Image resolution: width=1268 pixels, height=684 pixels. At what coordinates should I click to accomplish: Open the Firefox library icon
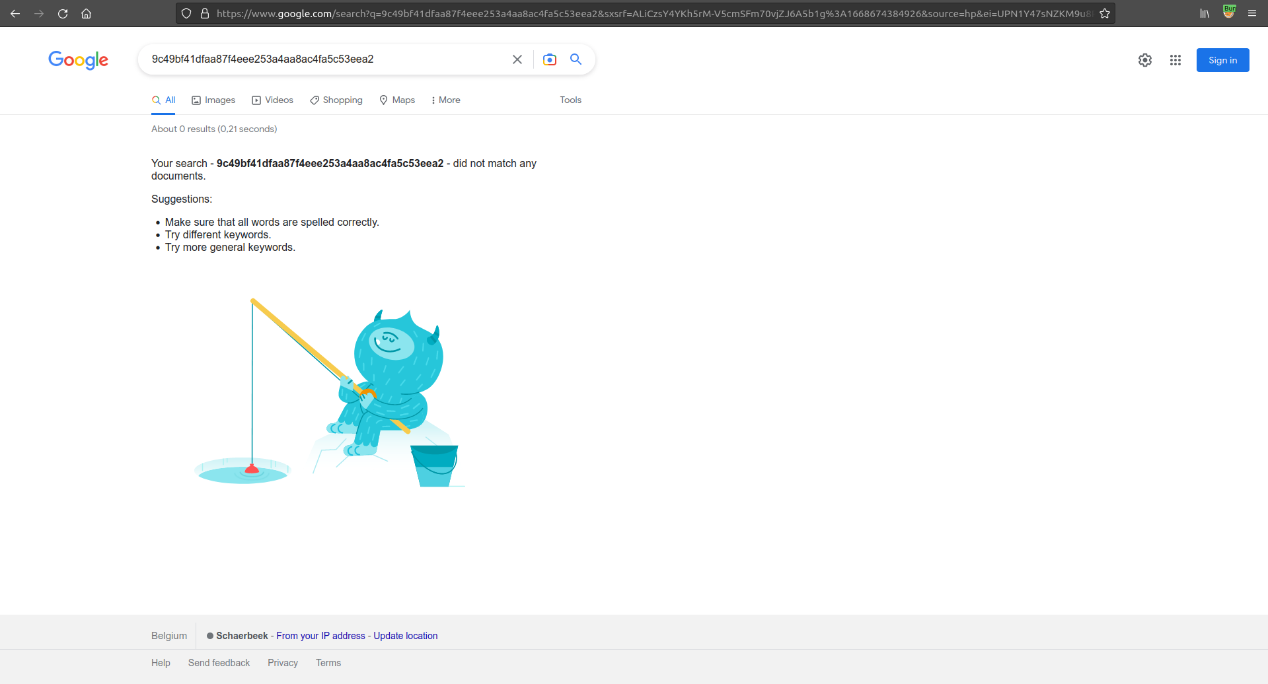[1205, 13]
